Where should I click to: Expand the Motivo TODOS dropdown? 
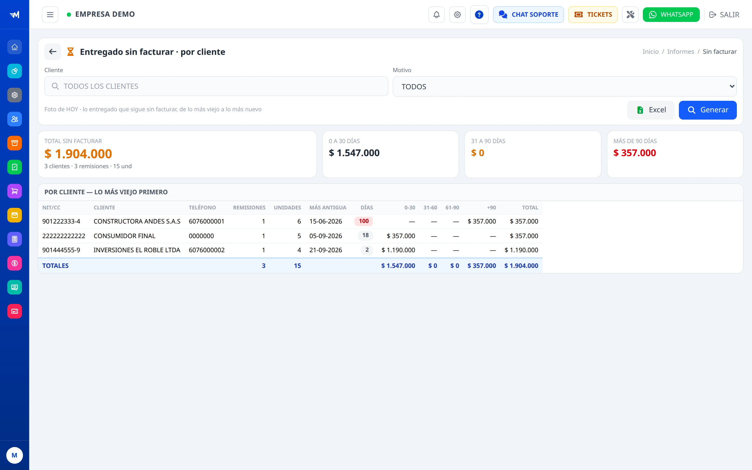[x=564, y=86]
